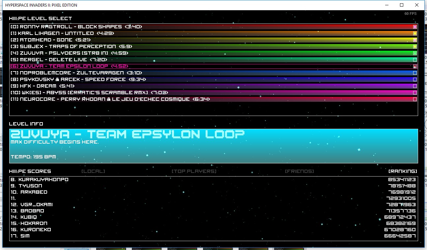This screenshot has height=250, width=427.
Task: Click status box on Pslyders level row
Action: (415, 53)
